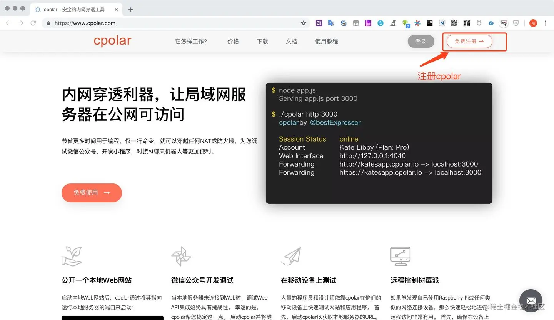Click the Tampermonkey-style gray extension icon
The image size is (554, 320).
pos(356,23)
